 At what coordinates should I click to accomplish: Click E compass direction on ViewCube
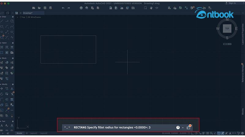[x=236, y=29]
